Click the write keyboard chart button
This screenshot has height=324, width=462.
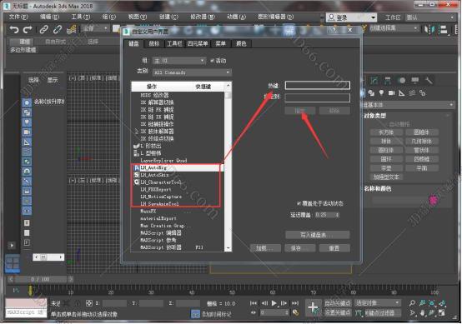(x=318, y=235)
